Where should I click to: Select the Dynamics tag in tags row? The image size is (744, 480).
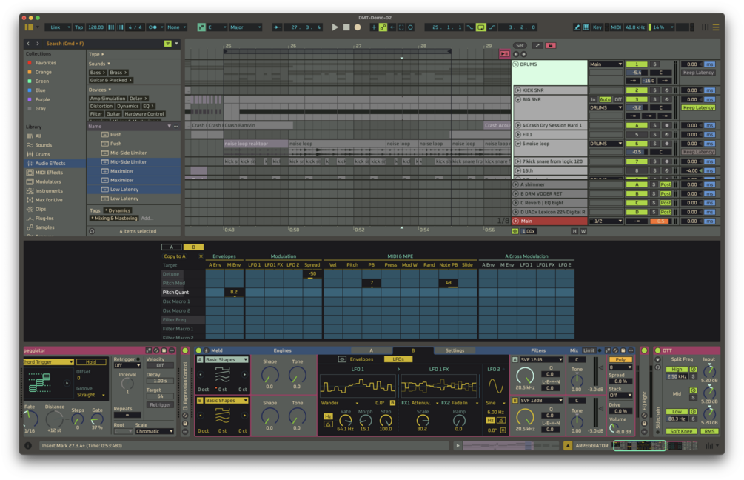[117, 210]
